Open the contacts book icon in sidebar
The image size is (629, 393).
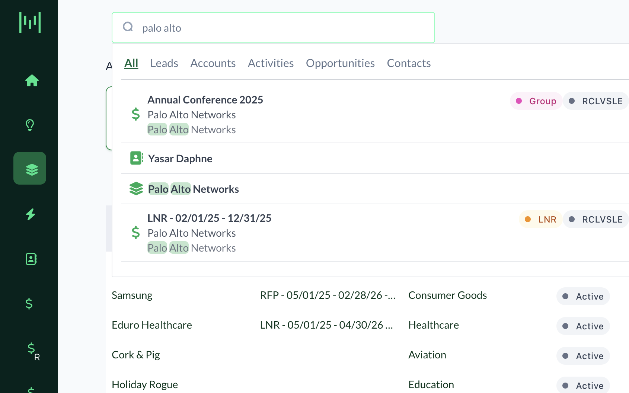pos(31,259)
